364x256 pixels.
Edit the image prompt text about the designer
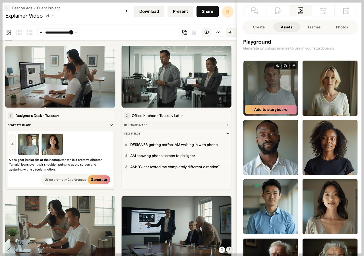pos(55,164)
